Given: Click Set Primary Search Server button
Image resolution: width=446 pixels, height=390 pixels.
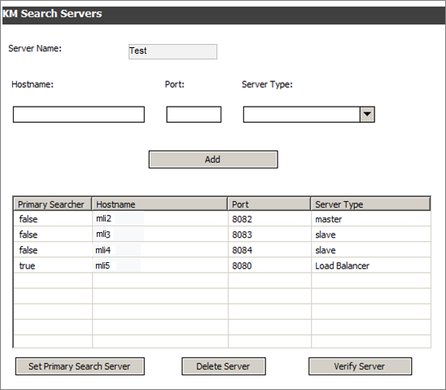Looking at the screenshot, I should coord(80,366).
